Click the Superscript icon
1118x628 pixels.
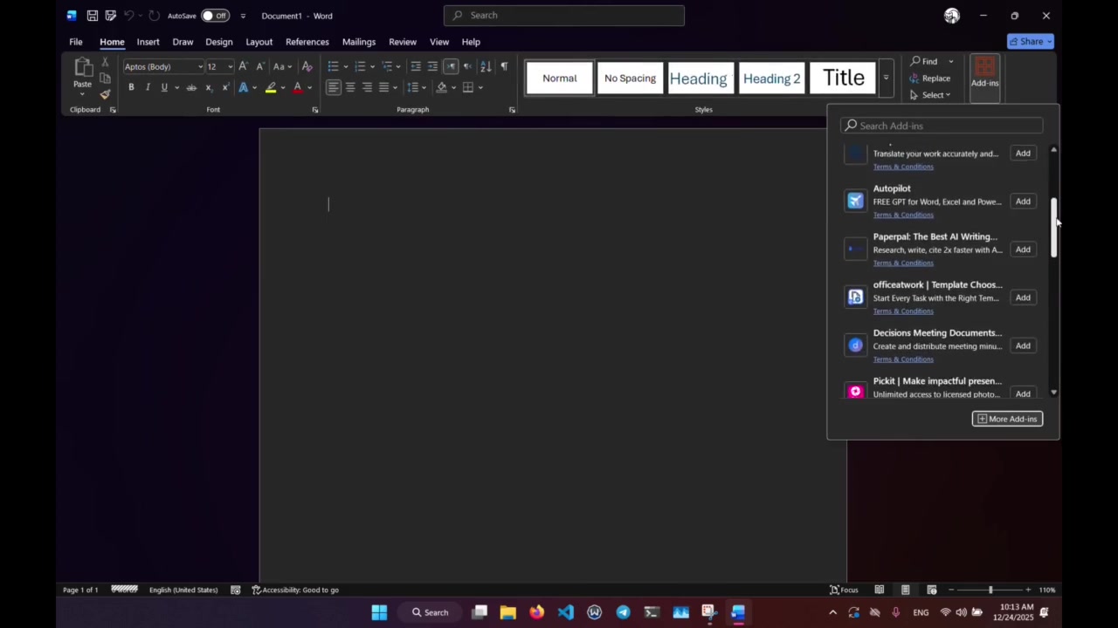[225, 87]
